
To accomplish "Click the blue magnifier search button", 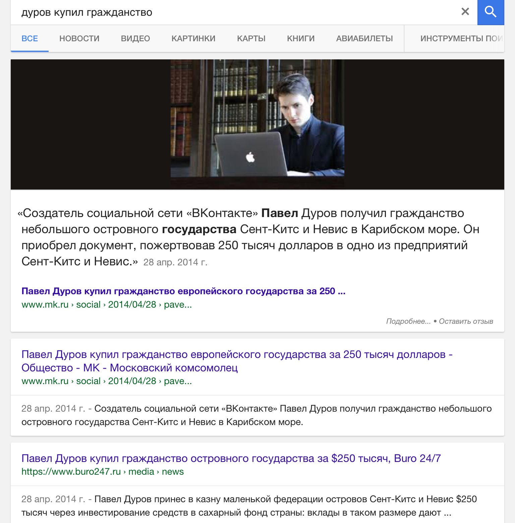I will tap(491, 12).
